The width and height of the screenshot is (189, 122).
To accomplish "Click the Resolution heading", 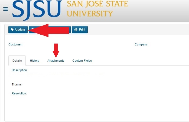I will pos(19,93).
